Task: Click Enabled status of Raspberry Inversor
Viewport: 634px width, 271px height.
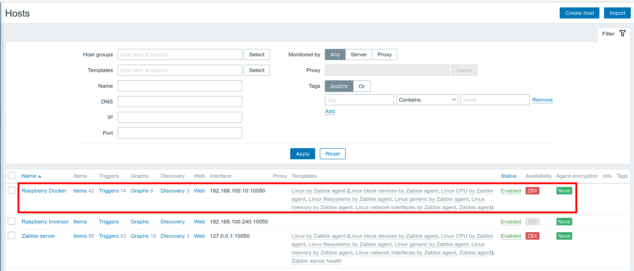Action: point(510,222)
